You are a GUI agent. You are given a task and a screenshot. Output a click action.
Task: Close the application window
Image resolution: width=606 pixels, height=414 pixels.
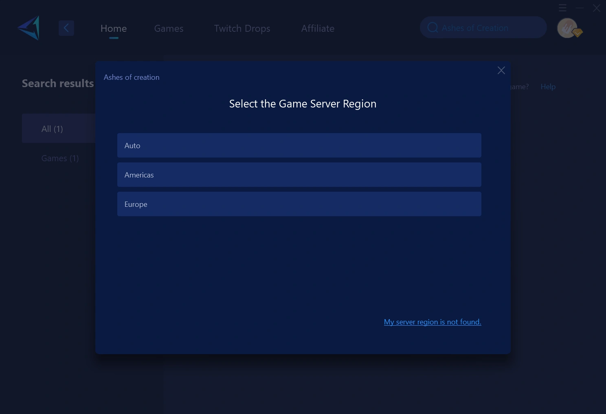pyautogui.click(x=596, y=8)
